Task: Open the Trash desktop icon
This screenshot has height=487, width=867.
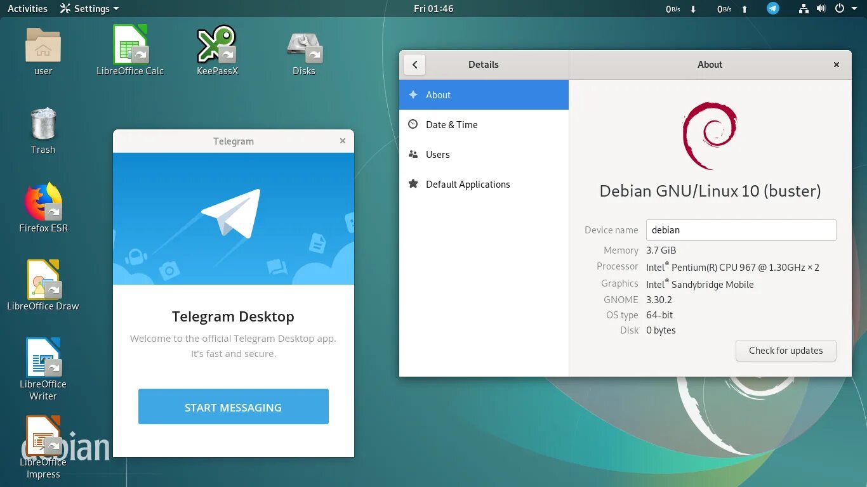Action: click(43, 124)
